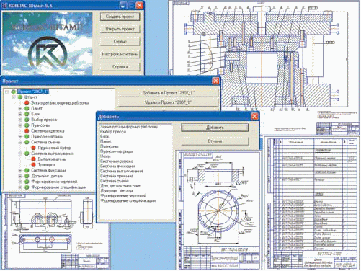Select Система прижима in the Добавить list
The width and height of the screenshot is (361, 271).
117,176
